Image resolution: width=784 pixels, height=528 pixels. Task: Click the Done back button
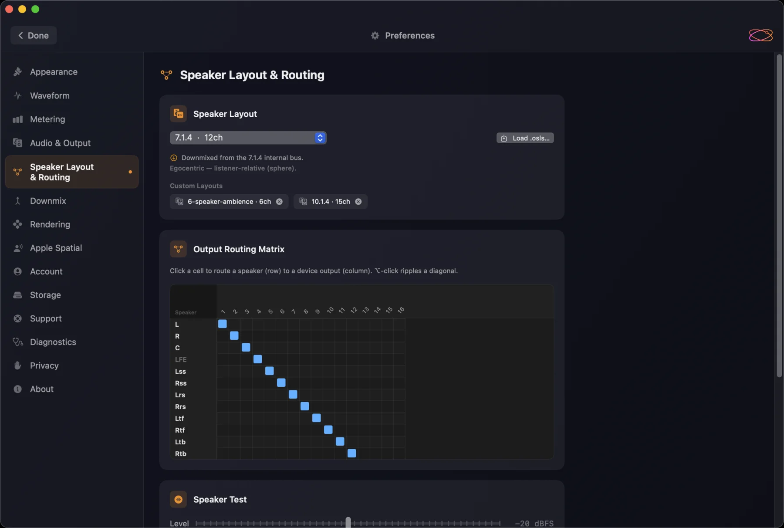pyautogui.click(x=34, y=35)
